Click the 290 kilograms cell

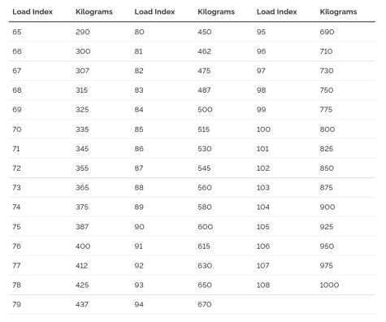coord(83,32)
